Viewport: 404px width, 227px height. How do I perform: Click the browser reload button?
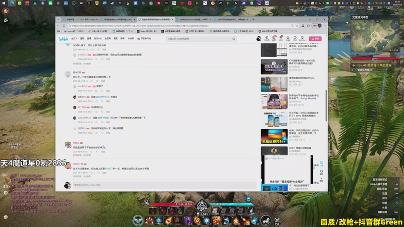point(64,26)
